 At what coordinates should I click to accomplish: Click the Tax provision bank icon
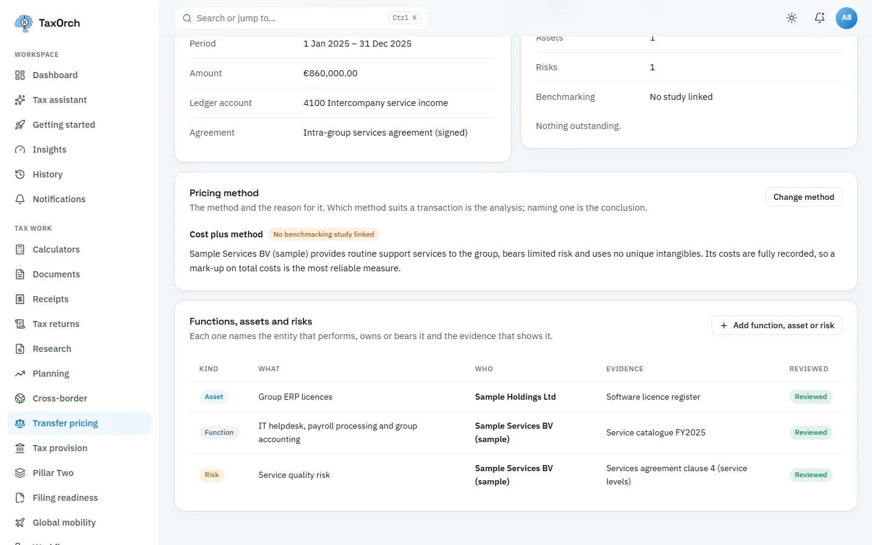click(x=20, y=448)
